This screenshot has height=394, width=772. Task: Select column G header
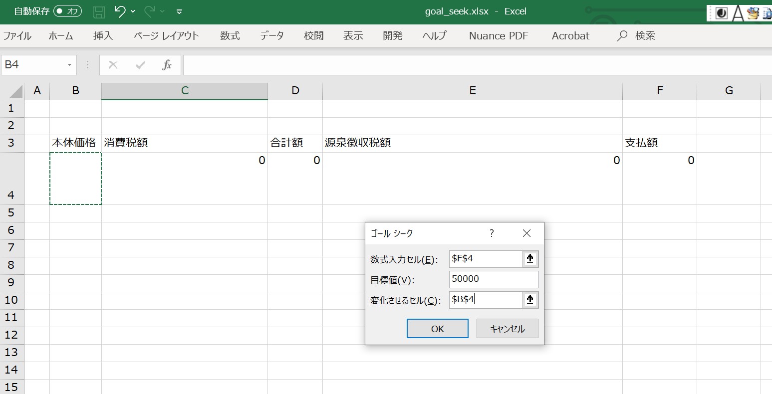(729, 91)
